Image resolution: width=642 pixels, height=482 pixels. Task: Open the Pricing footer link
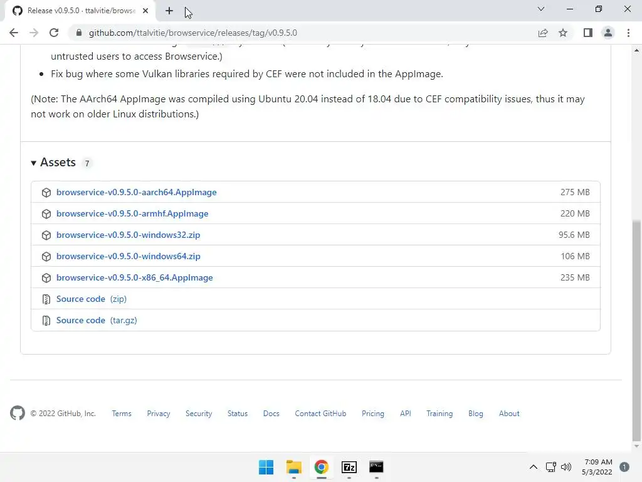[373, 414]
